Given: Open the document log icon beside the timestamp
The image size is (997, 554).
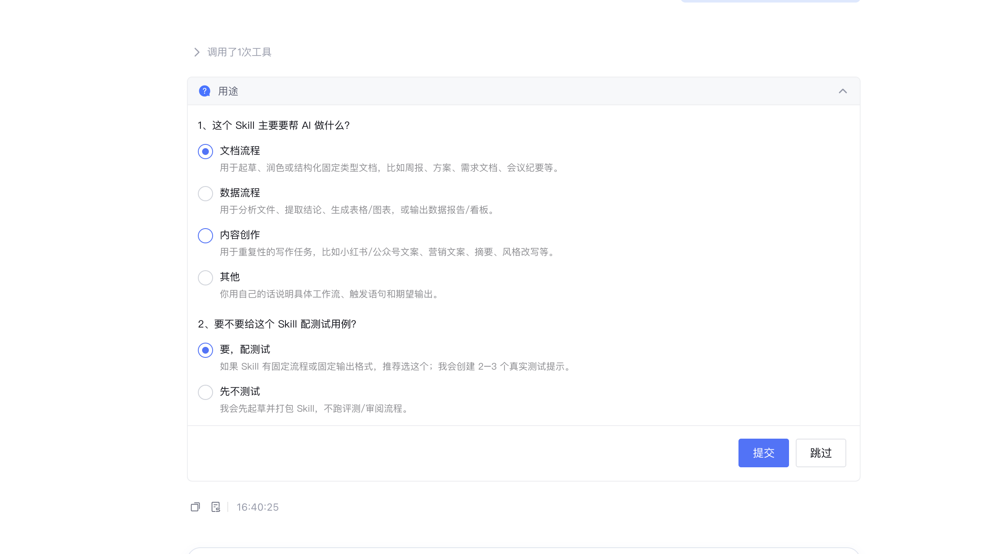Looking at the screenshot, I should pyautogui.click(x=216, y=507).
